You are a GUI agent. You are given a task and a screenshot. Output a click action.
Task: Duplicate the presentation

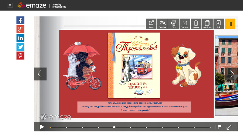tap(207, 24)
